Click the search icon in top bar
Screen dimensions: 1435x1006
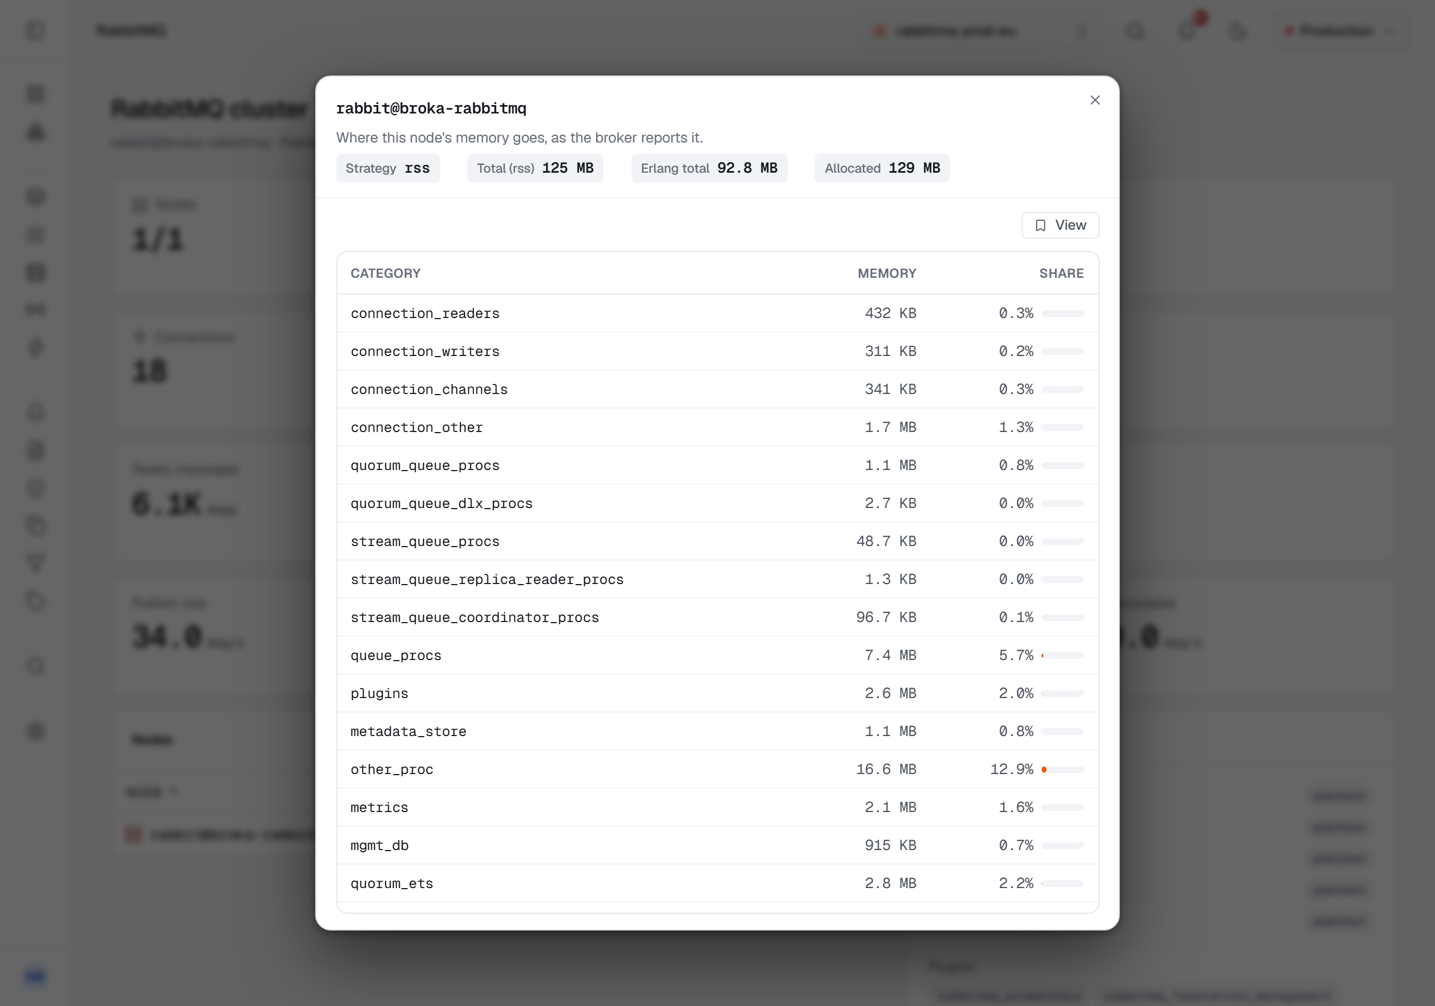(x=1135, y=31)
